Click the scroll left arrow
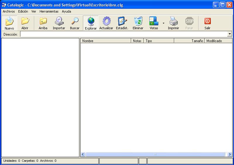234x165 pixels. pyautogui.click(x=83, y=154)
